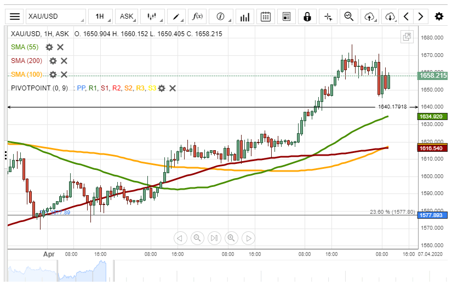This screenshot has height=285, width=452.
Task: Click the cloud upload save icon
Action: 370,16
